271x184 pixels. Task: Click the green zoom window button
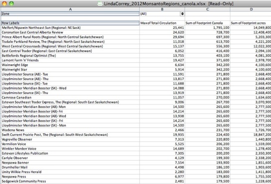pyautogui.click(x=11, y=3)
